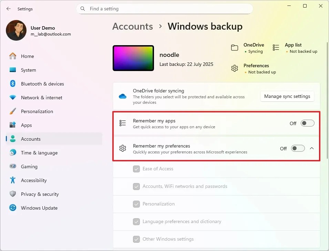
Task: Click the App list status link
Action: coord(293,48)
